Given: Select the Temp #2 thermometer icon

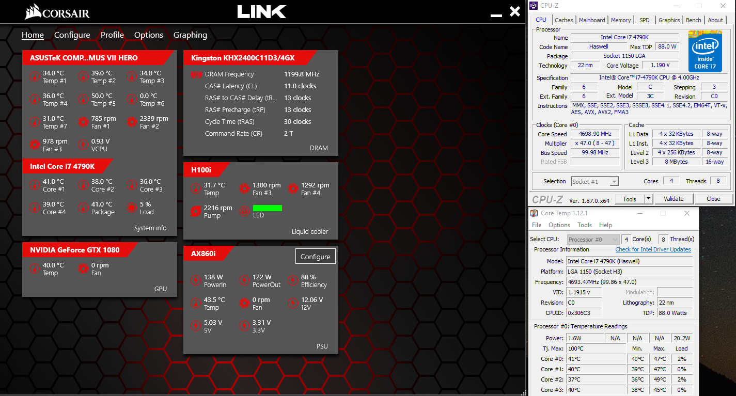Looking at the screenshot, I should click(83, 77).
